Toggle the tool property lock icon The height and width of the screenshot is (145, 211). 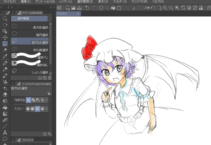pyautogui.click(x=49, y=93)
